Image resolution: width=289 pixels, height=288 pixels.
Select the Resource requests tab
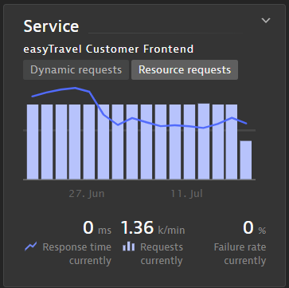coord(185,70)
